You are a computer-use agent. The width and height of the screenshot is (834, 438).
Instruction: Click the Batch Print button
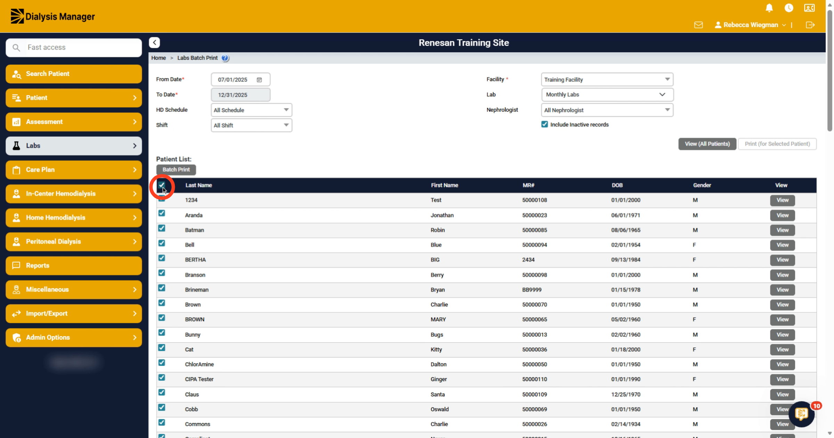coord(176,170)
